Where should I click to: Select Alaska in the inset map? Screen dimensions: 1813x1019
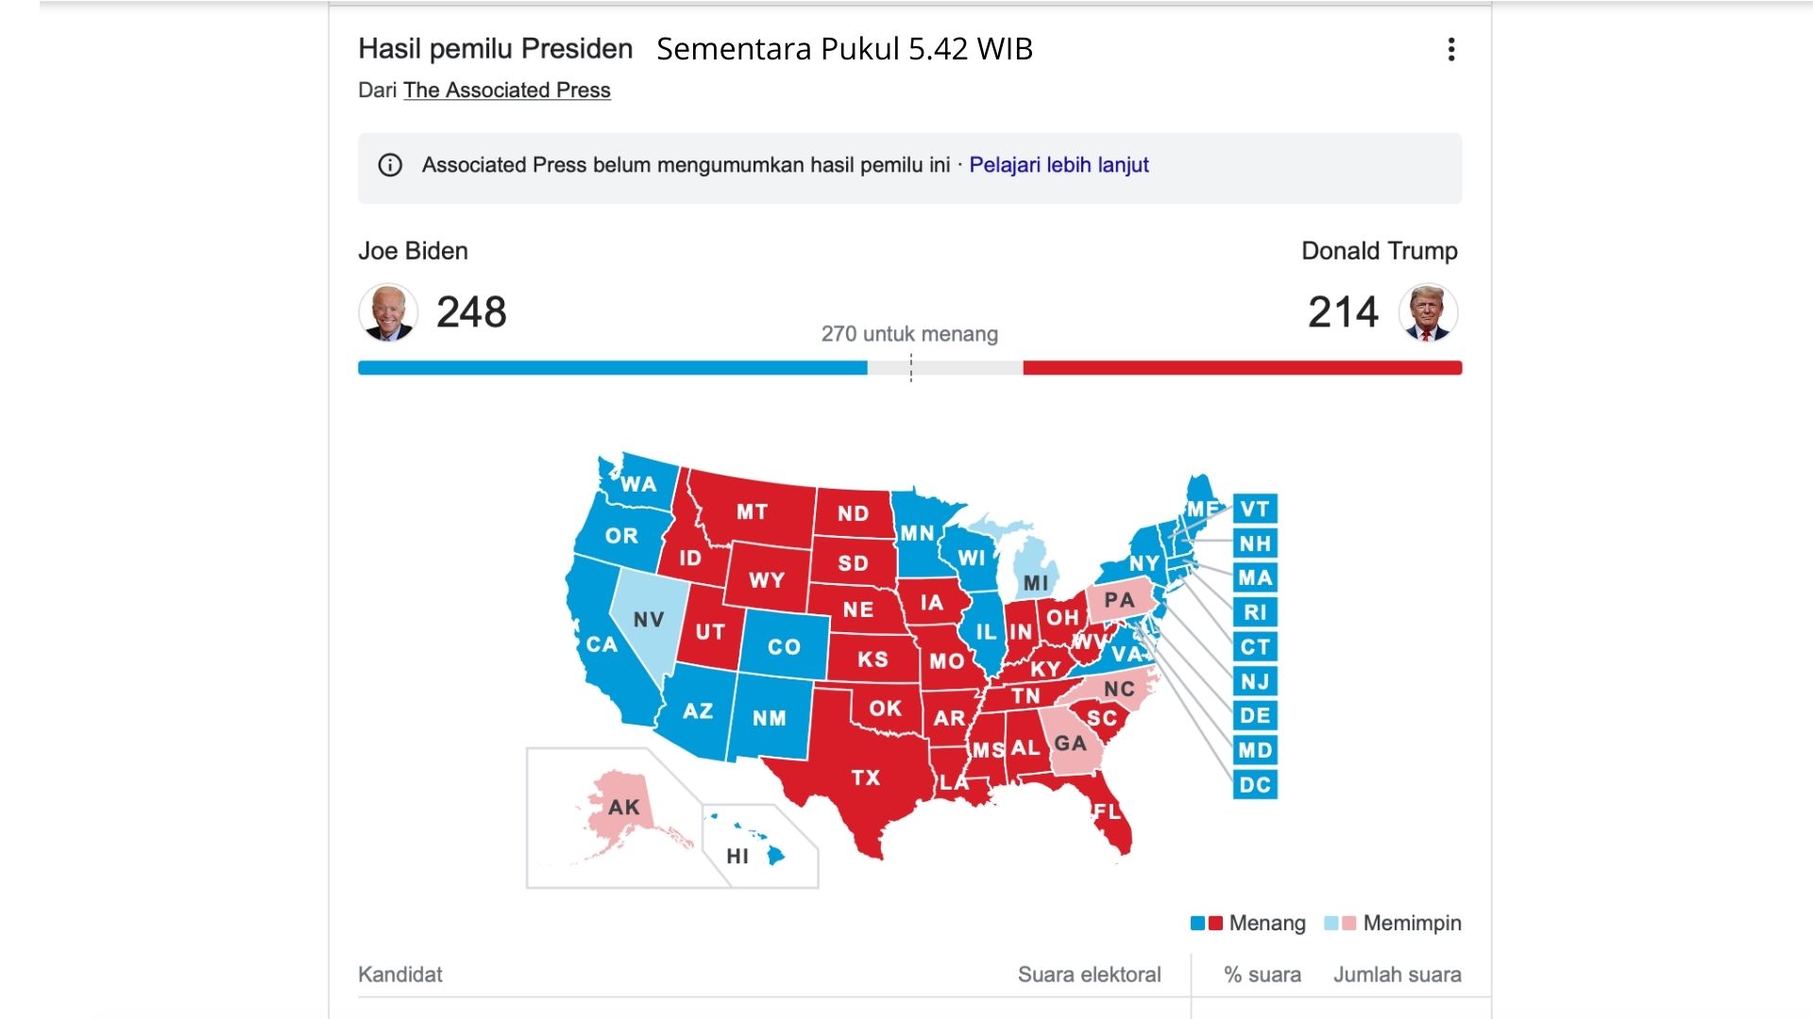[623, 808]
